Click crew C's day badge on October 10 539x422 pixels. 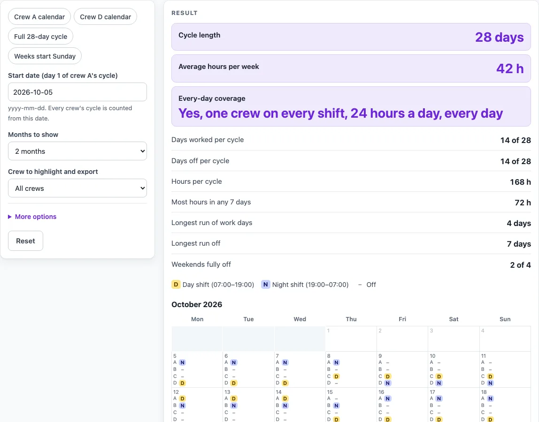[439, 376]
